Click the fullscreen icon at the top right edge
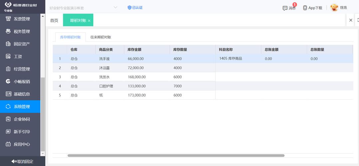The height and width of the screenshot is (166, 359). [x=358, y=20]
